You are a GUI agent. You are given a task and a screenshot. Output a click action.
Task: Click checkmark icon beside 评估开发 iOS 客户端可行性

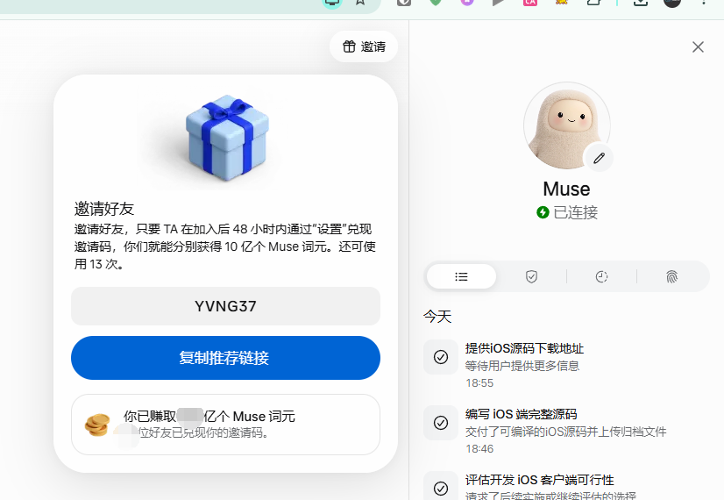[441, 488]
